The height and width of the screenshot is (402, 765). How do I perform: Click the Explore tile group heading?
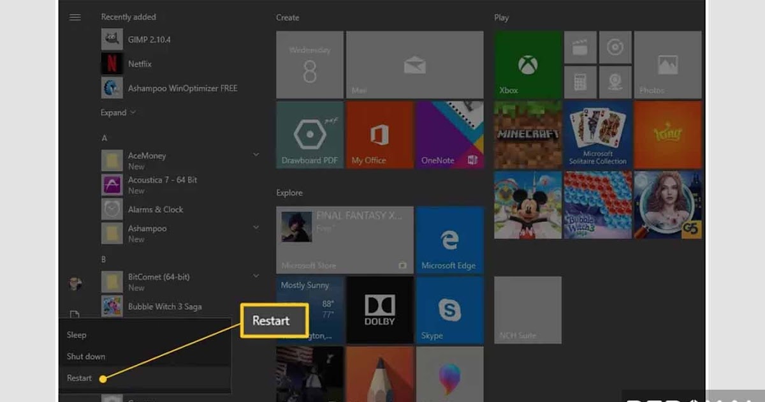pyautogui.click(x=289, y=193)
